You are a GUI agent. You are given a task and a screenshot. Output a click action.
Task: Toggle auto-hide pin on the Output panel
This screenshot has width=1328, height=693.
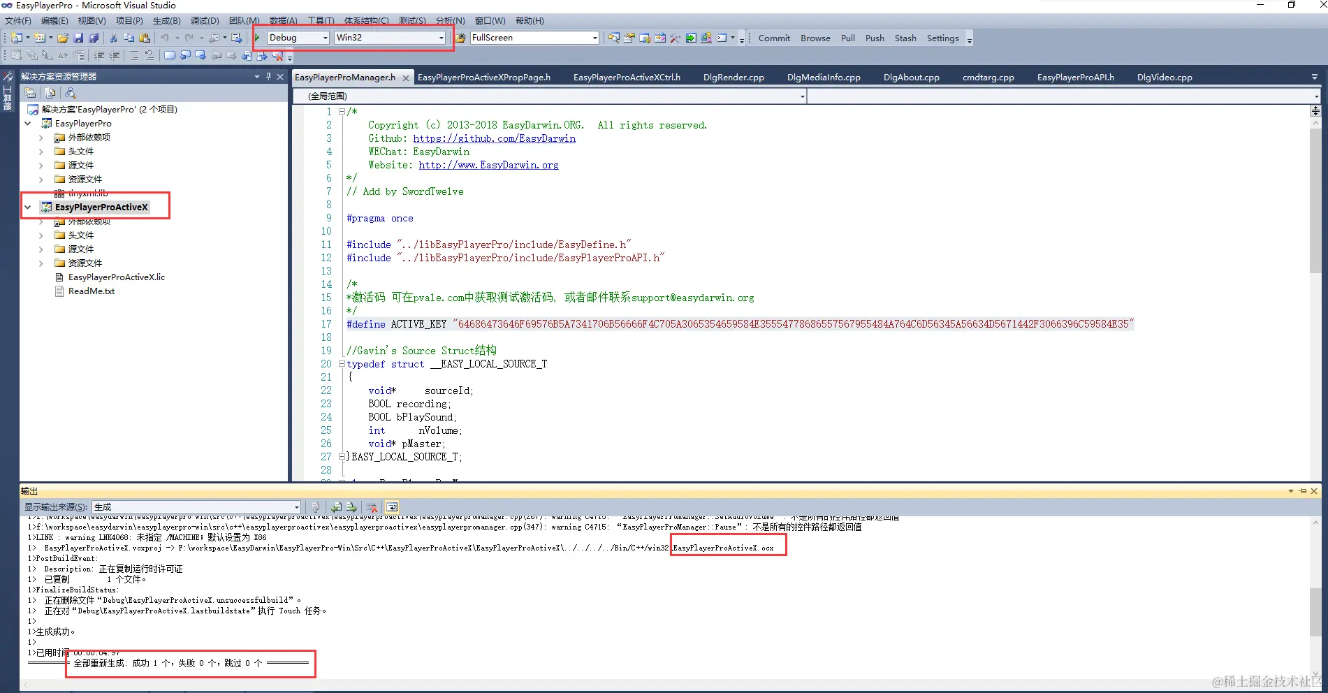click(1303, 491)
